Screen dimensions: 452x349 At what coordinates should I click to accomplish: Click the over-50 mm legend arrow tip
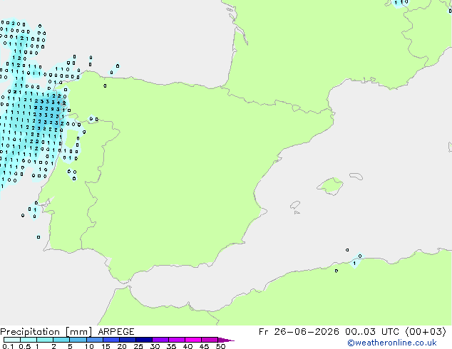[x=226, y=340]
